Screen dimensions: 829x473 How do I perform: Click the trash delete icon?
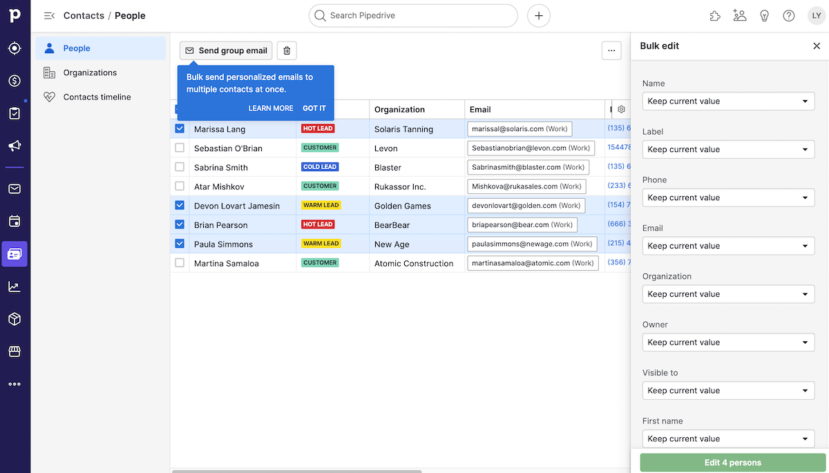(x=287, y=50)
